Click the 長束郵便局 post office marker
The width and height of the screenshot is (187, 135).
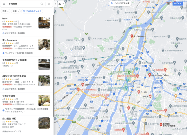point(136,12)
